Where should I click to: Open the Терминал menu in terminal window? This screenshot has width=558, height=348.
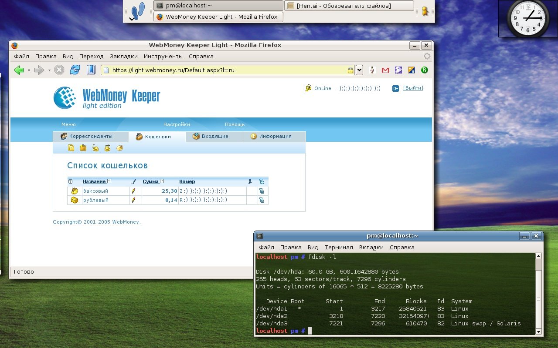coord(339,248)
